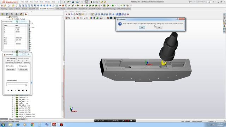
Task: Click the G-code 'G' icon in simulation toolbar
Action: tap(84, 18)
